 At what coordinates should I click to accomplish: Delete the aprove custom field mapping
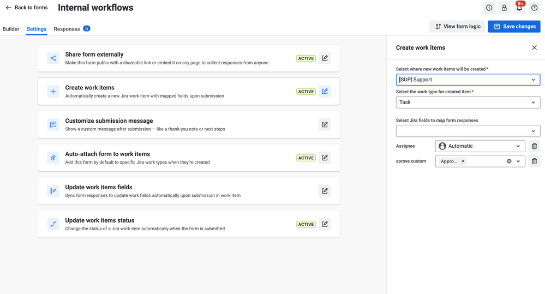(x=534, y=161)
